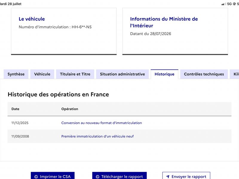239x179 pixels.
Task: Select the Situation administrative tab
Action: (x=122, y=74)
